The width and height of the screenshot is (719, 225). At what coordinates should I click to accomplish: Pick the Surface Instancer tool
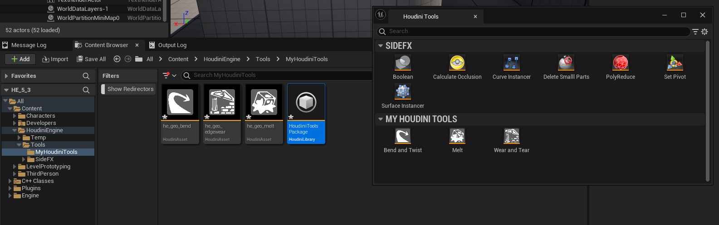click(x=402, y=92)
